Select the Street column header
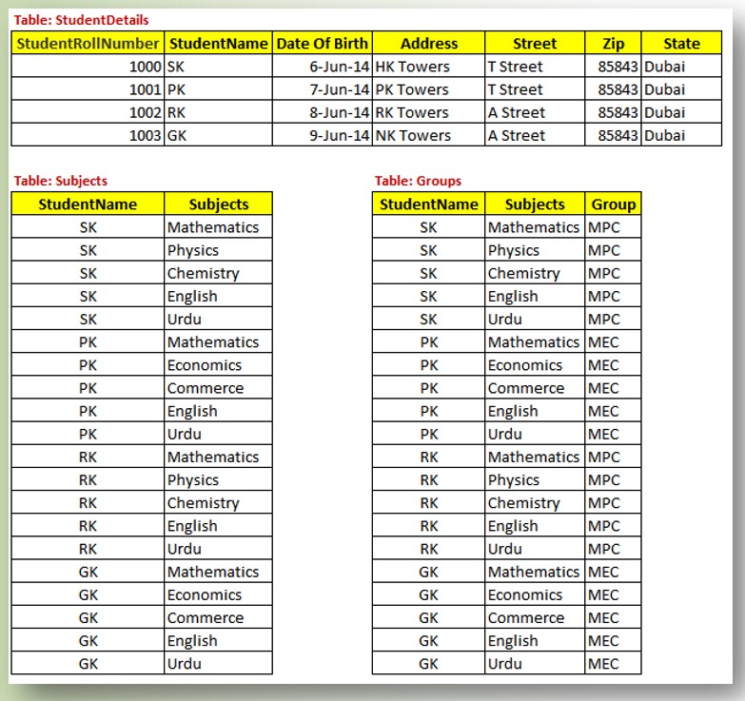 (535, 43)
